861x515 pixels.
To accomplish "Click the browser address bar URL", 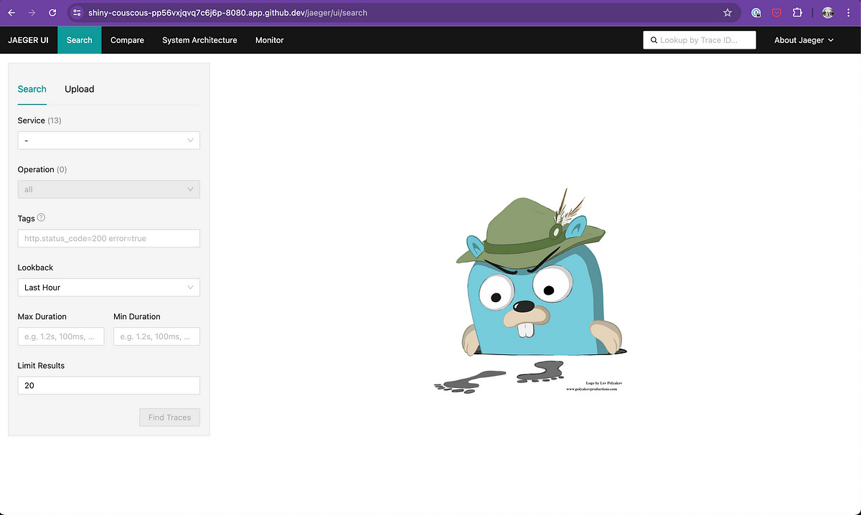I will coord(227,12).
